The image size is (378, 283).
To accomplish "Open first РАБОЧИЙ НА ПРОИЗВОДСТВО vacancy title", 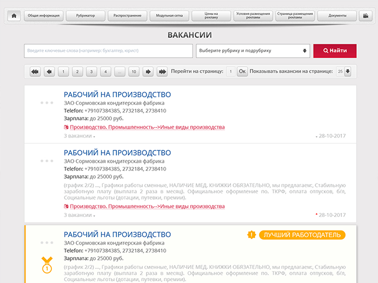I will (118, 94).
